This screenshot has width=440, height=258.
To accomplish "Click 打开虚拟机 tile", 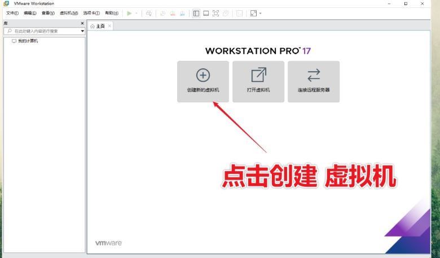I will pyautogui.click(x=258, y=81).
